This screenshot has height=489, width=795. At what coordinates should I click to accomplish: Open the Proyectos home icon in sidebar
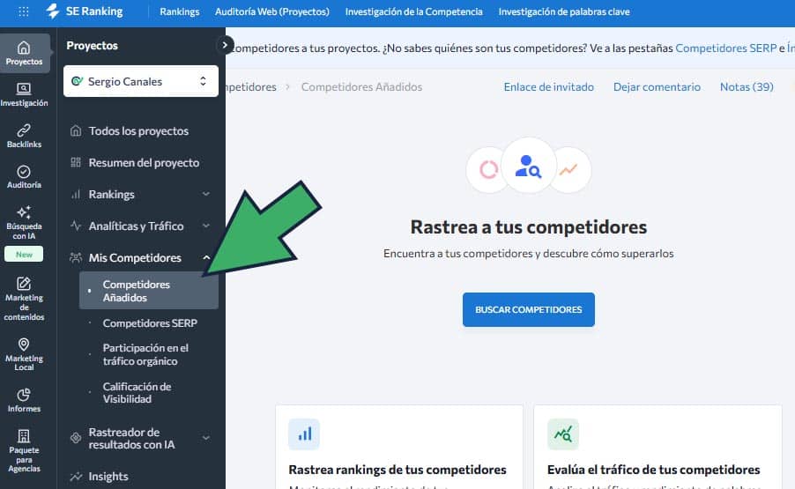[x=24, y=48]
